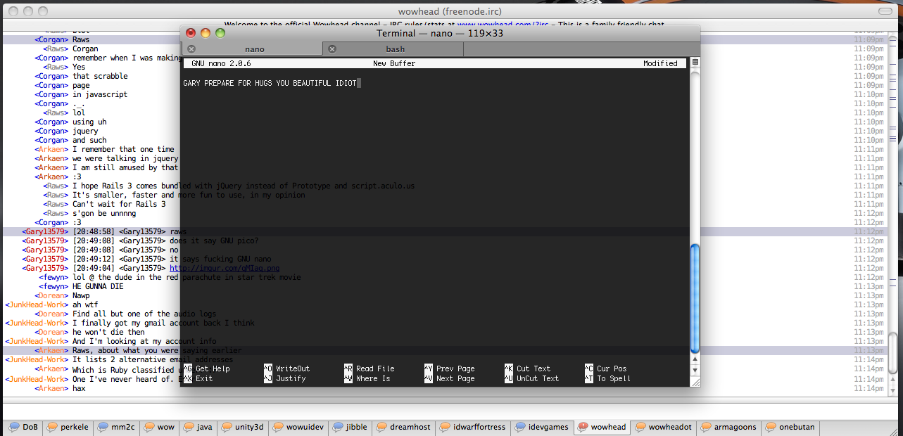Click the '^K Cut Text' shortcut in nano
This screenshot has height=436, width=903.
pos(528,368)
